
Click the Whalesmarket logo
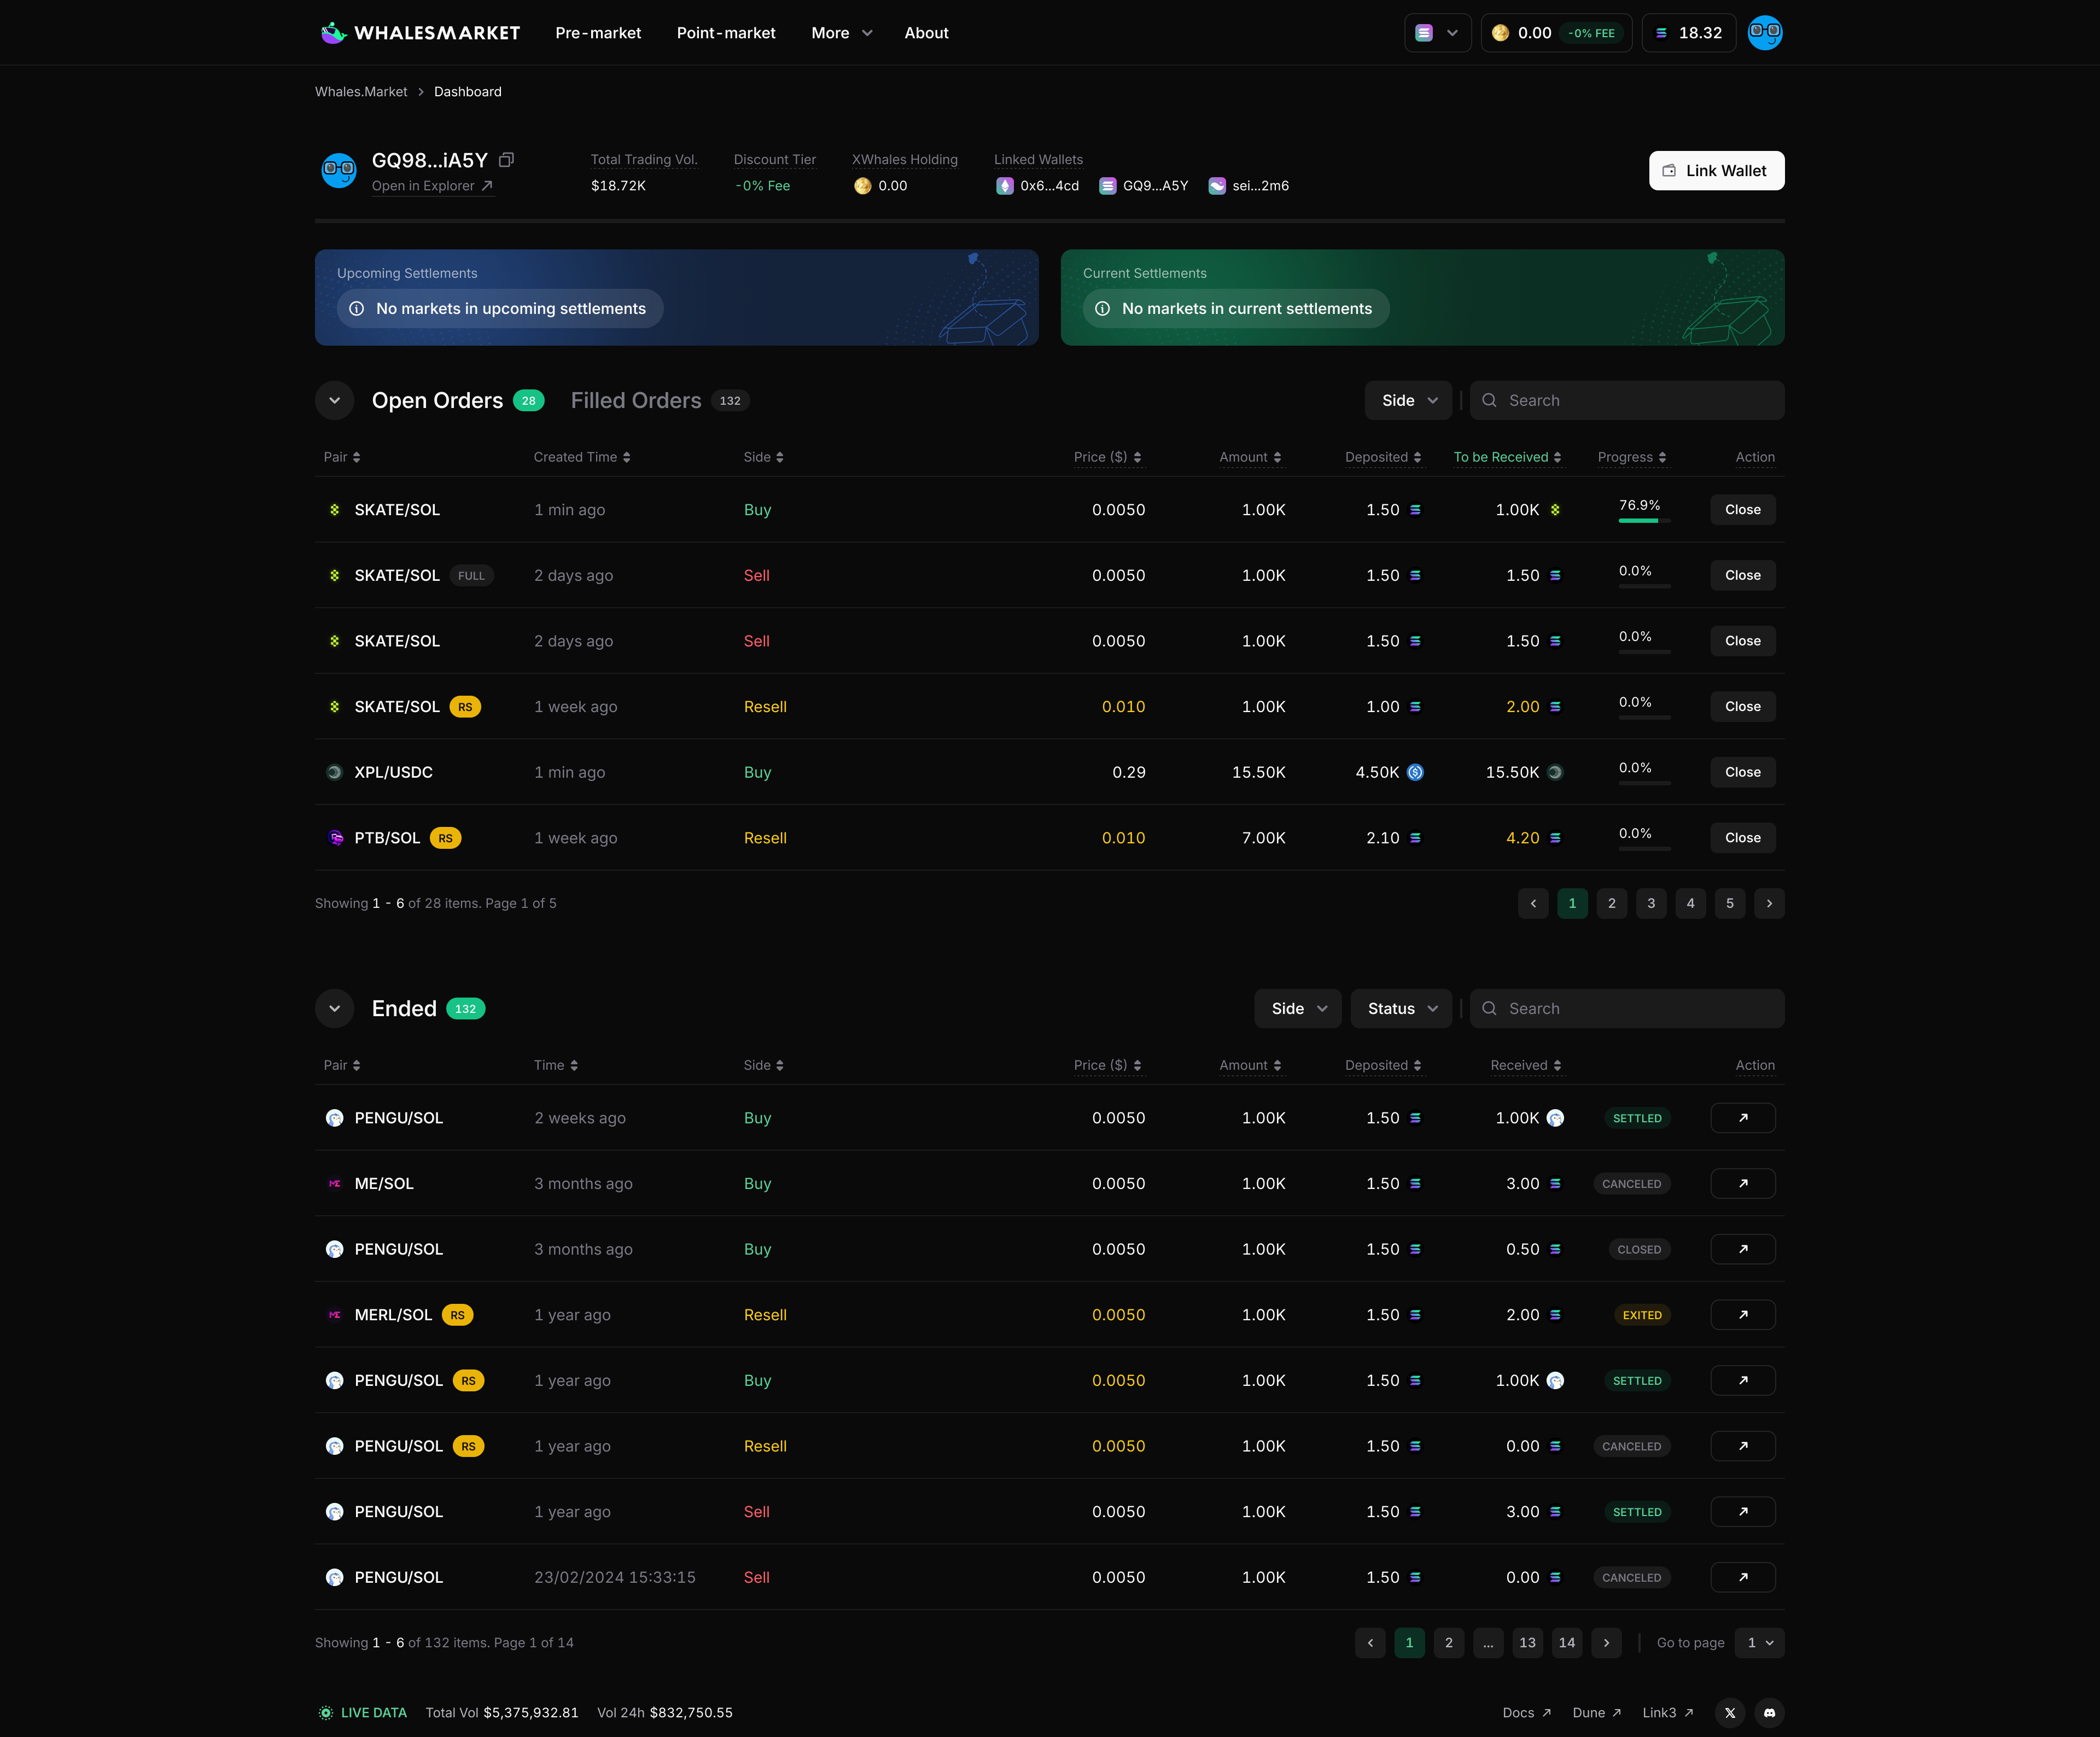pyautogui.click(x=420, y=33)
